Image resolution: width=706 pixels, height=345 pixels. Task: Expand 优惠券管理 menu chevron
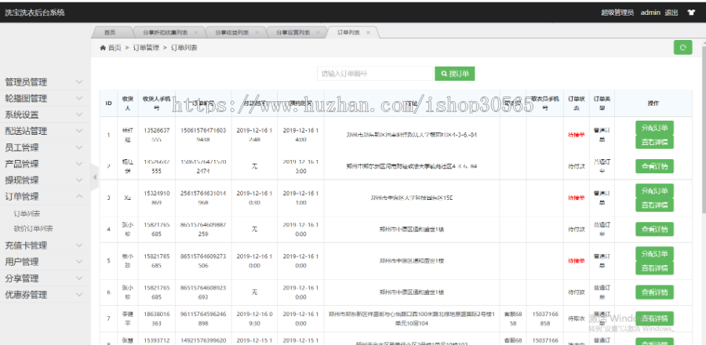79,295
